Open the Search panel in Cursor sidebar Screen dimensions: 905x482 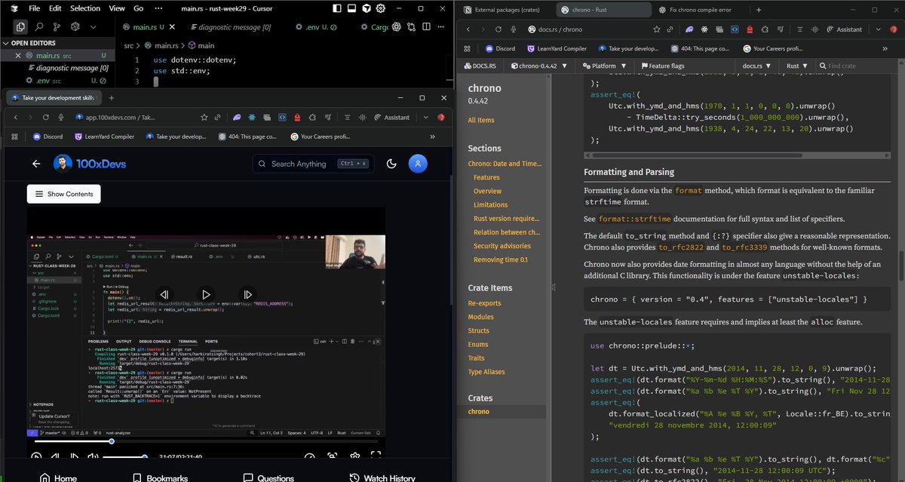click(38, 27)
